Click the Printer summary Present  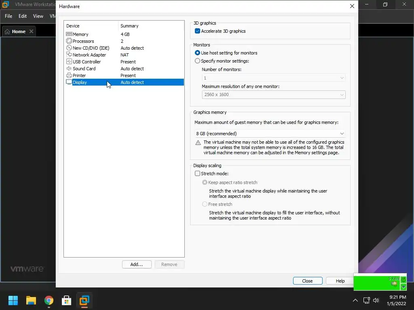128,75
